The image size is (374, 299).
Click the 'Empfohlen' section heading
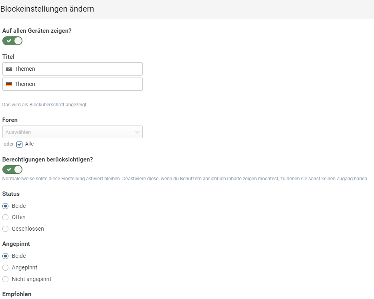[x=17, y=294]
